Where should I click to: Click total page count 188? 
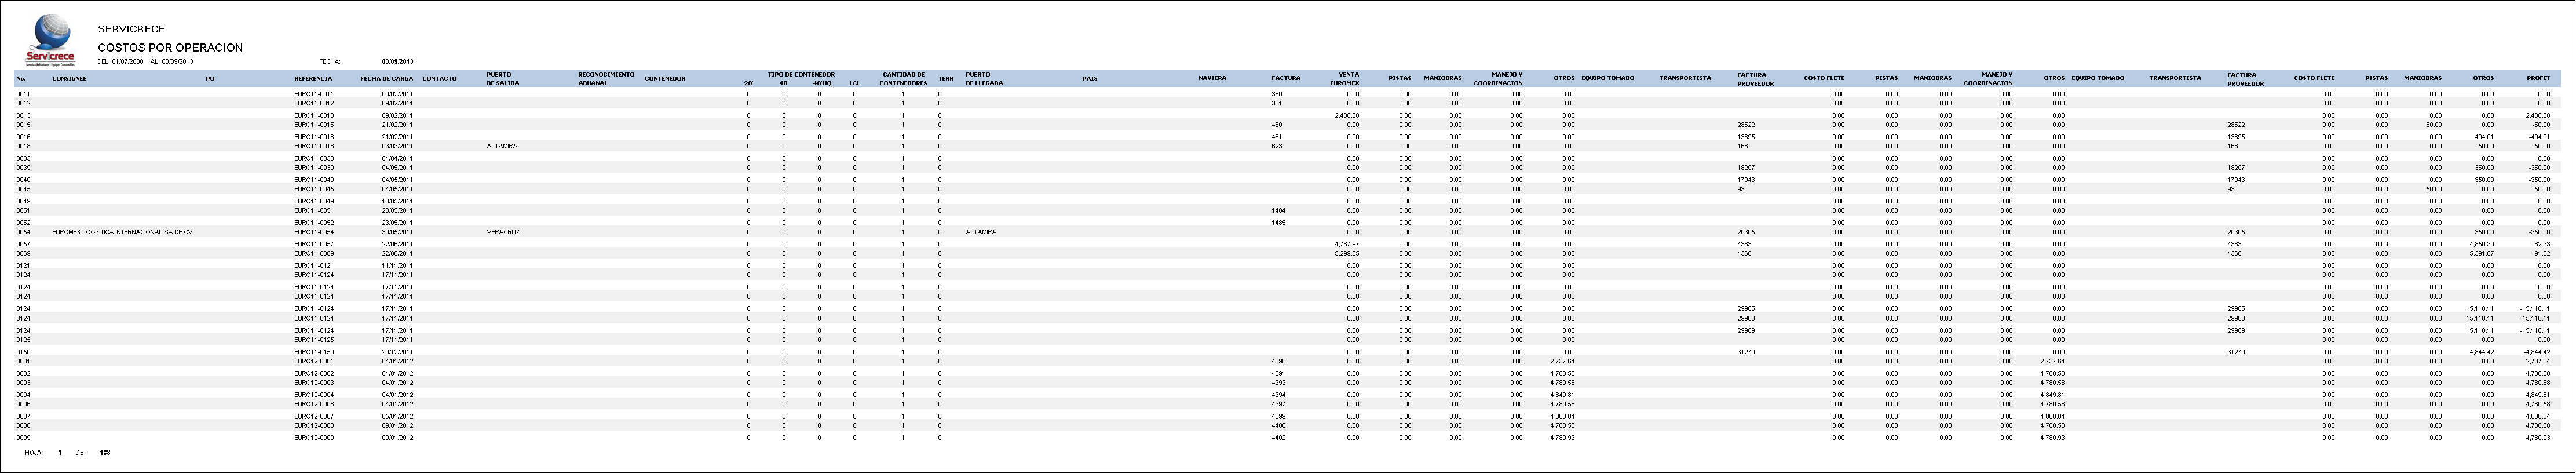(105, 453)
